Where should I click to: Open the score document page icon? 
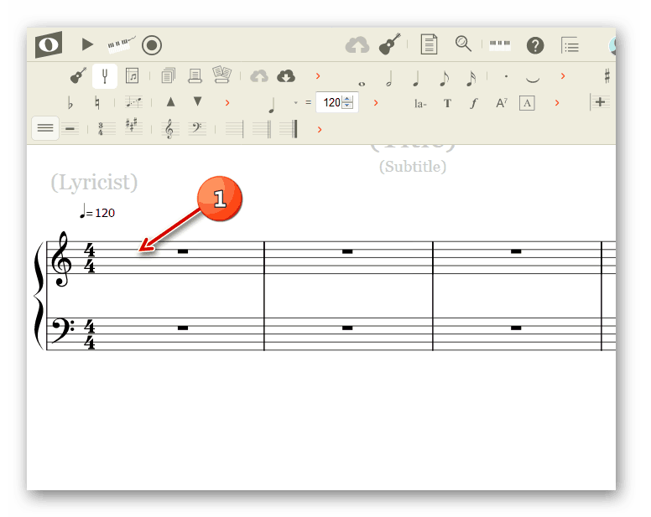tap(429, 44)
